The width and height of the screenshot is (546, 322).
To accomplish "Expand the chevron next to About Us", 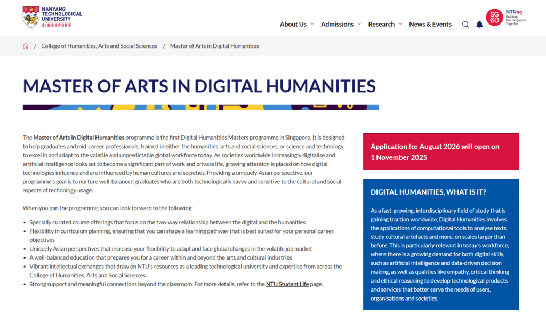I will [312, 24].
